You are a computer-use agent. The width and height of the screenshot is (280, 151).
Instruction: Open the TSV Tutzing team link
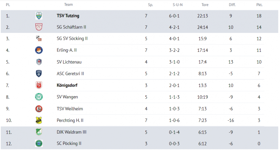click(68, 16)
